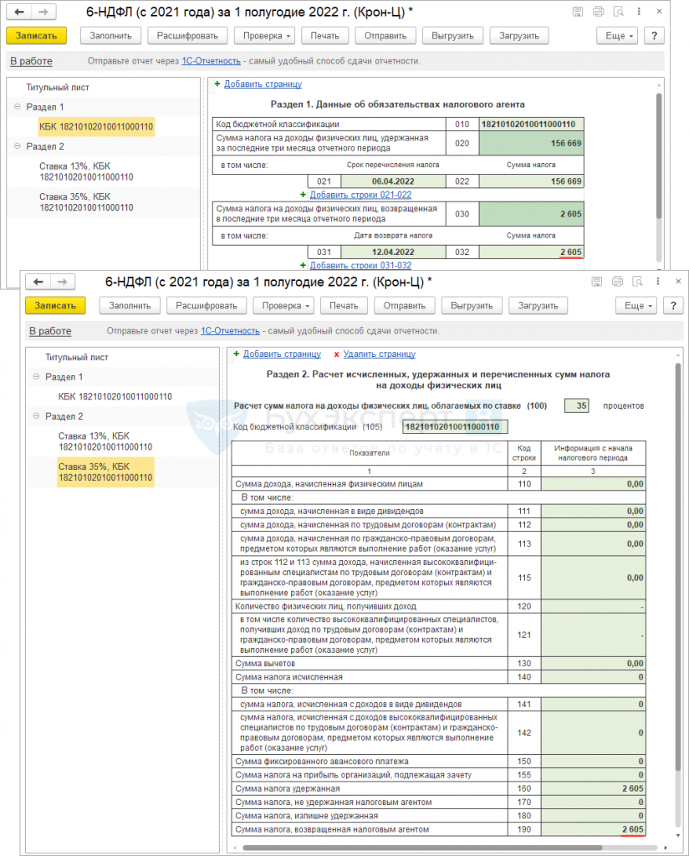Open the 'Проверка' dropdown in the back window
The image size is (689, 856).
click(x=266, y=35)
